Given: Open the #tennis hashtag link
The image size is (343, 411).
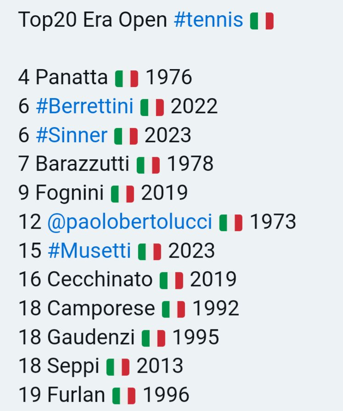Looking at the screenshot, I should point(208,20).
